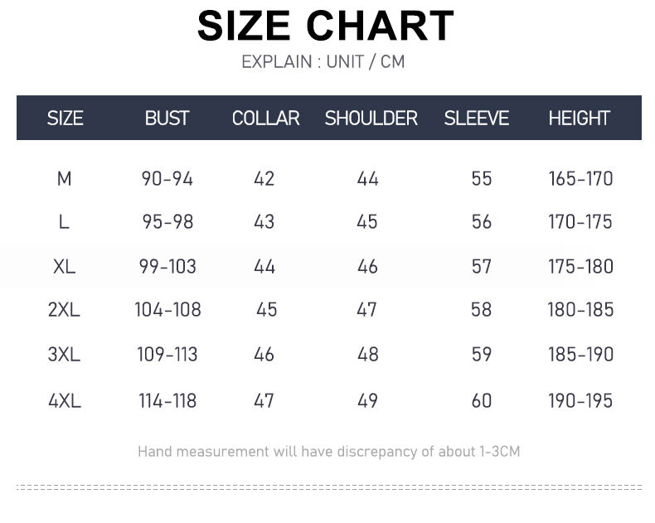Viewport: 655px width, 523px height.
Task: Click the SHOULDER column header
Action: (x=371, y=119)
